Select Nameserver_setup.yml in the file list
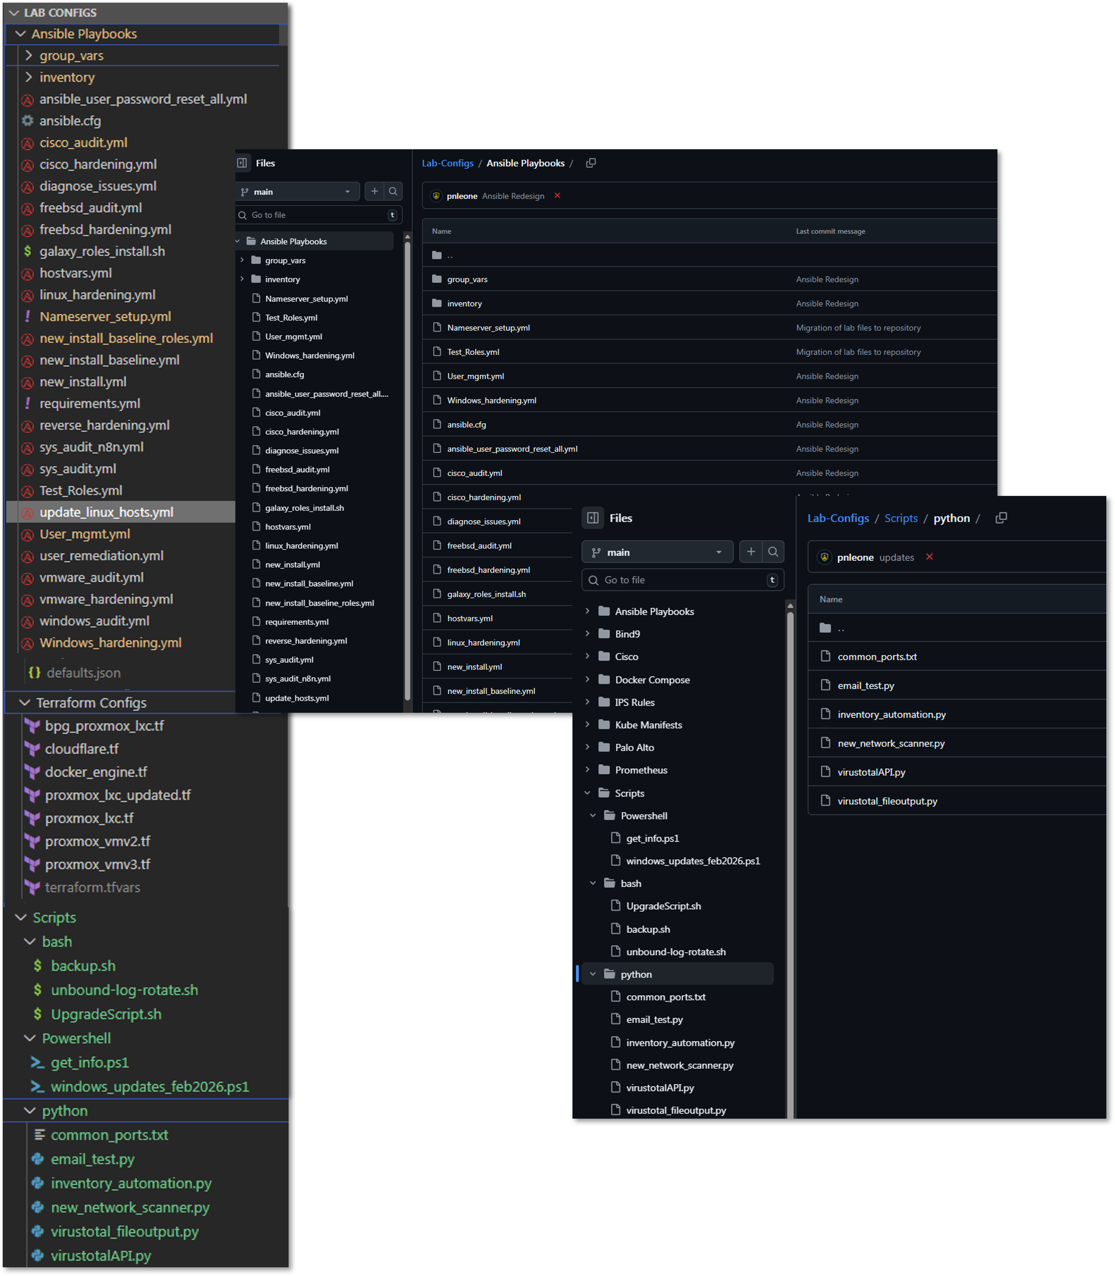Viewport: 1115px width, 1276px height. [x=488, y=327]
